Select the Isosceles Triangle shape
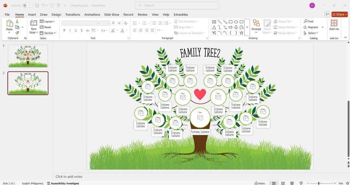Viewport: 350px width, 185px height. 214,27
